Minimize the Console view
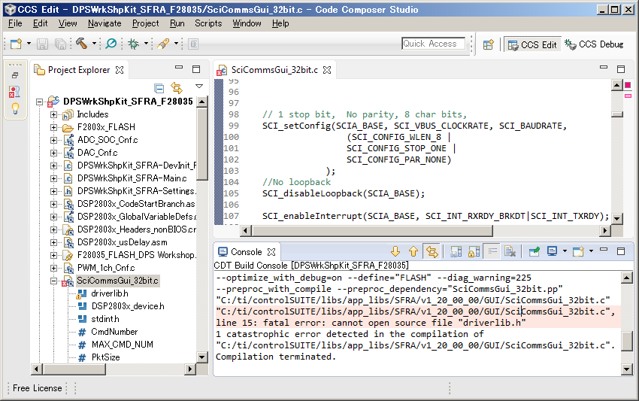The height and width of the screenshot is (401, 639). click(x=604, y=250)
